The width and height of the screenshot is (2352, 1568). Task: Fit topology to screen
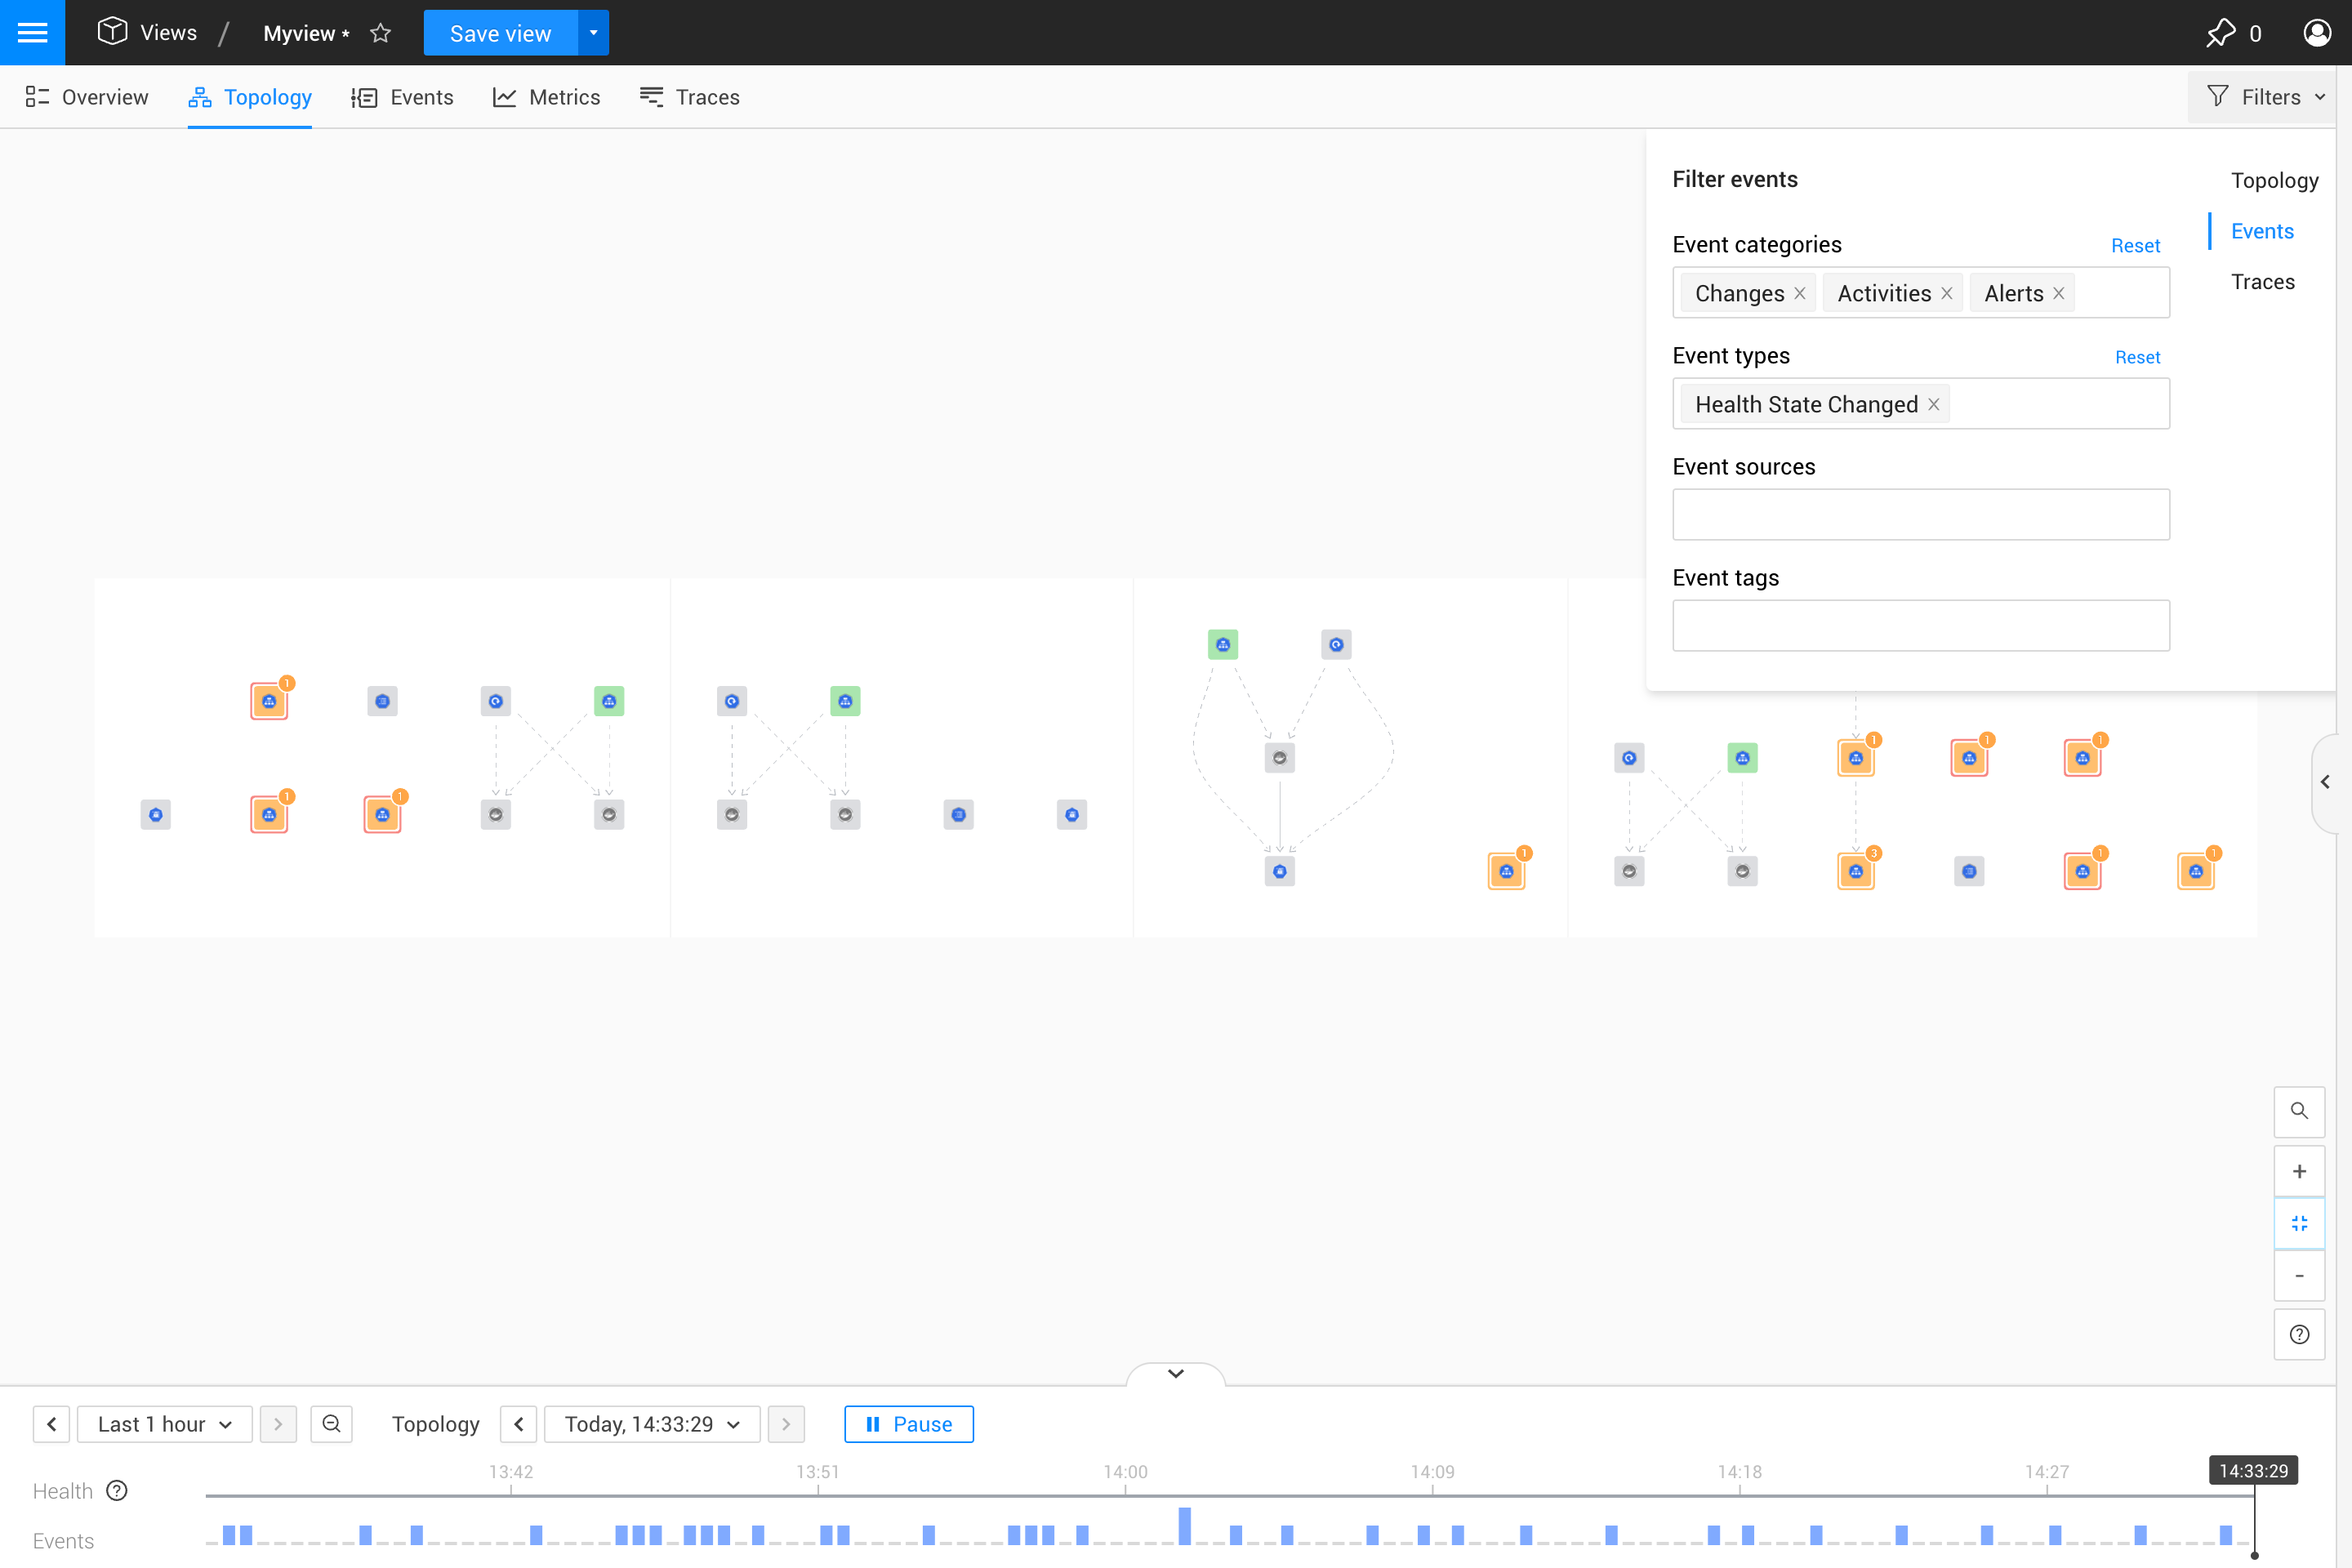[x=2299, y=1223]
